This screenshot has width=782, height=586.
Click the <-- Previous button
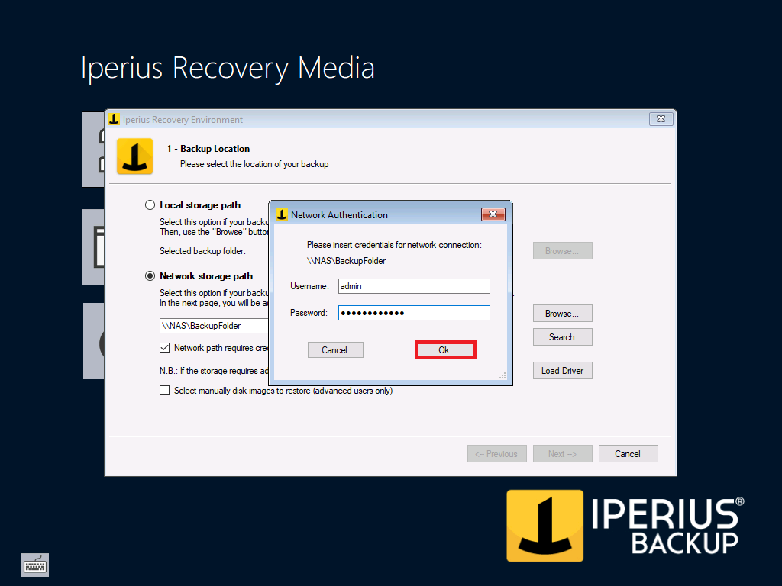click(x=496, y=453)
